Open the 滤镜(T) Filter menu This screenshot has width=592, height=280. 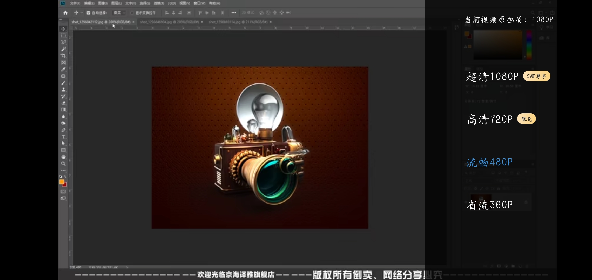coord(159,3)
